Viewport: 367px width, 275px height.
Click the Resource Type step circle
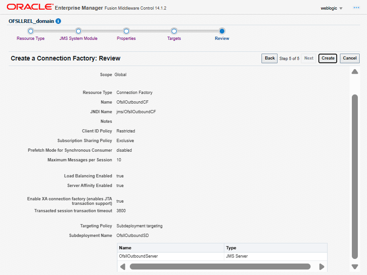(x=31, y=31)
